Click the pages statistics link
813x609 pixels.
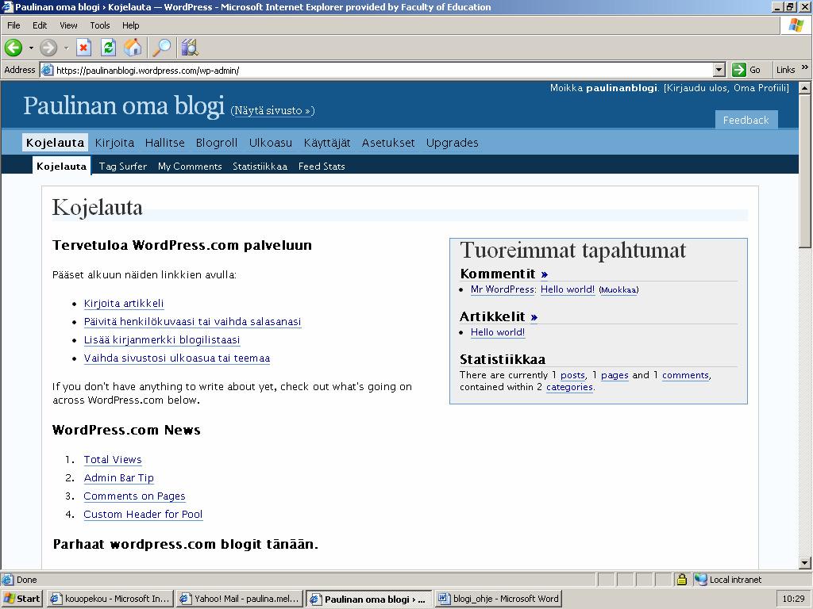[615, 375]
